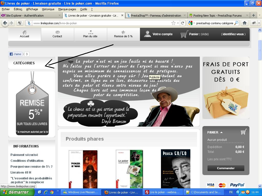Open the Firefox home page icon
This screenshot has width=262, height=196.
coord(244,23)
